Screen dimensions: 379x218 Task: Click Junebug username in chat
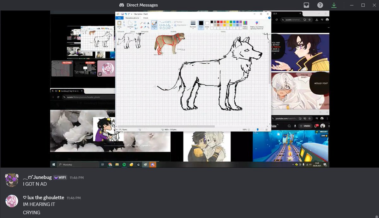tap(38, 177)
